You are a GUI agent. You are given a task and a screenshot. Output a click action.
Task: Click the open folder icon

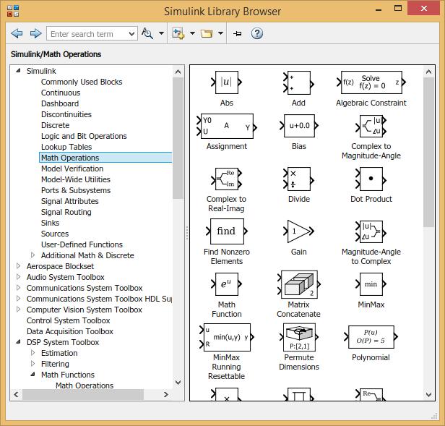pyautogui.click(x=207, y=33)
